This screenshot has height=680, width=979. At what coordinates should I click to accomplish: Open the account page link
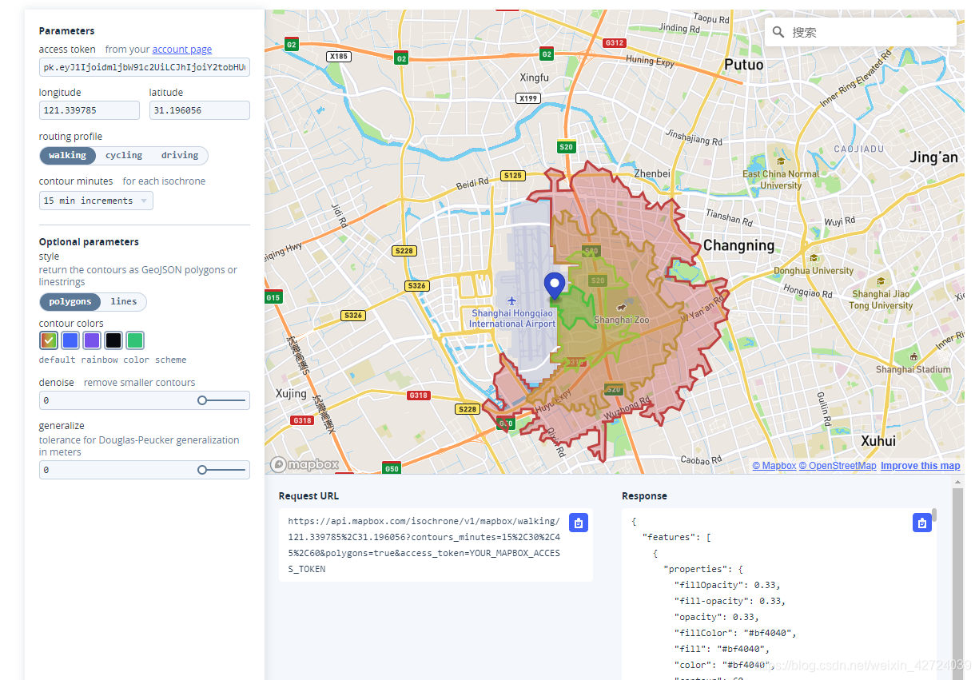182,50
